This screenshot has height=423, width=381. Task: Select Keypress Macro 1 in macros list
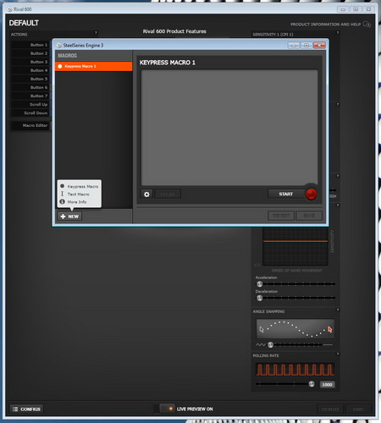coord(93,66)
